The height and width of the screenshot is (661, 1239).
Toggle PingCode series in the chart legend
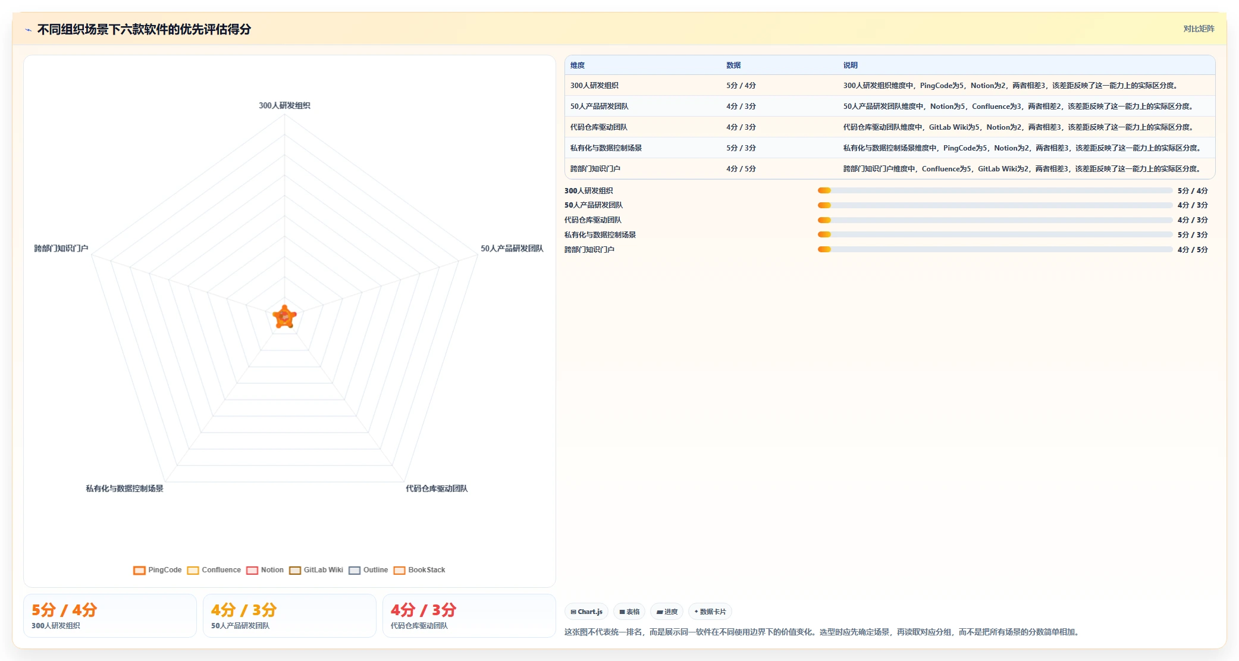click(158, 570)
